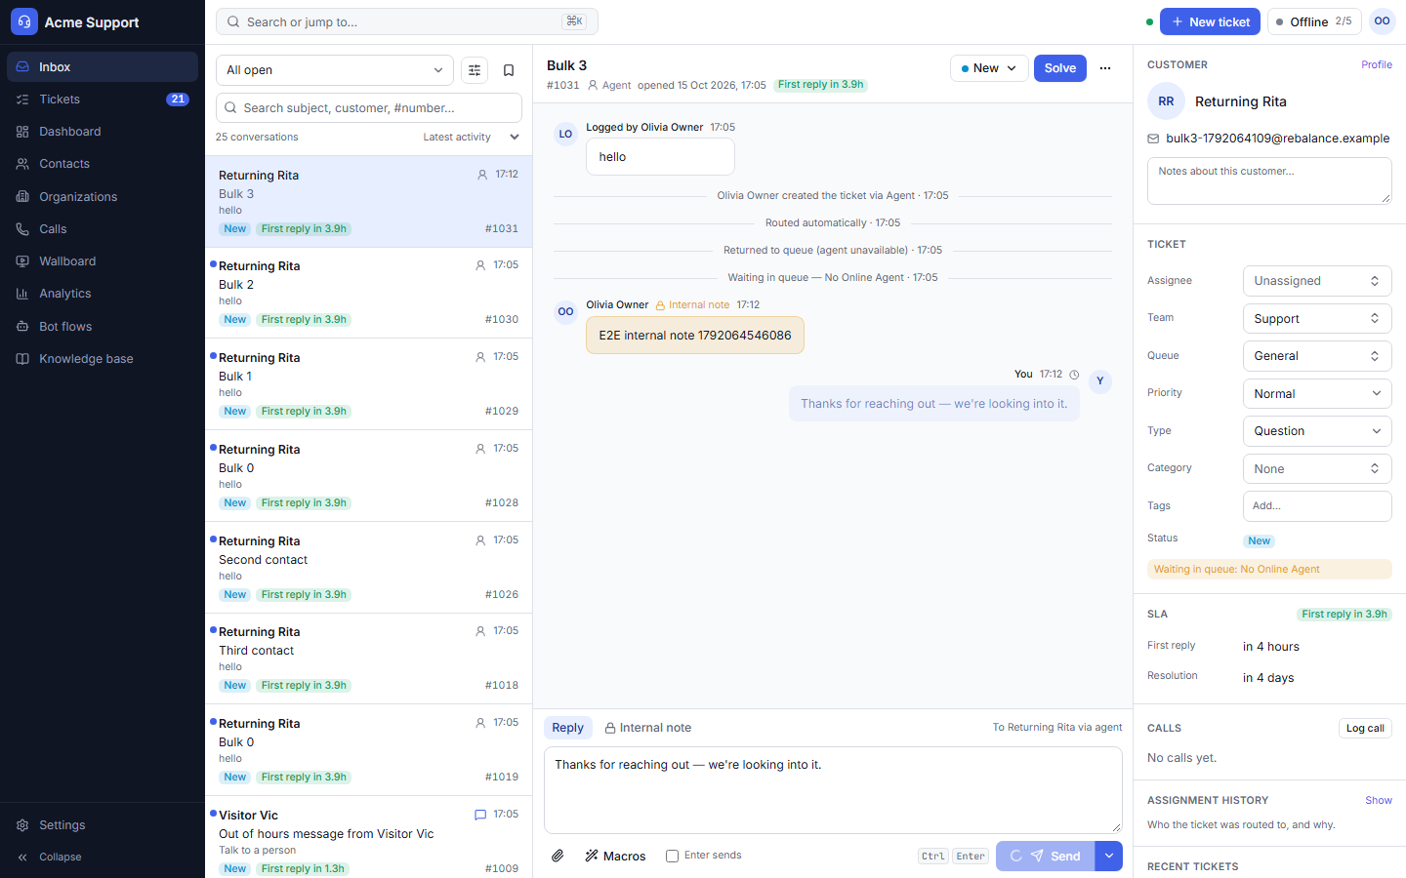
Task: Click the saved views bookmark icon
Action: 509,70
